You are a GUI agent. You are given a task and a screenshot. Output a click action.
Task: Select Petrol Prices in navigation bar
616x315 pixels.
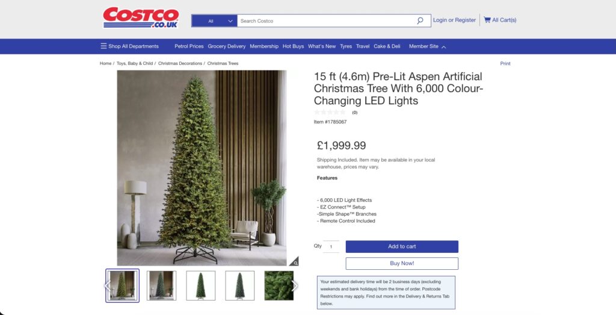click(x=189, y=46)
